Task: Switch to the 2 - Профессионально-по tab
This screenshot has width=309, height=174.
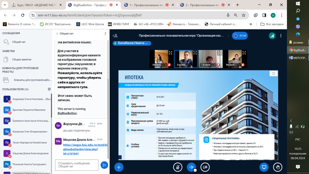Action: [x=205, y=5]
